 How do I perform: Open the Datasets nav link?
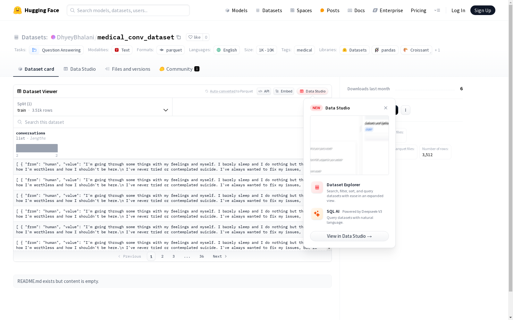click(269, 10)
